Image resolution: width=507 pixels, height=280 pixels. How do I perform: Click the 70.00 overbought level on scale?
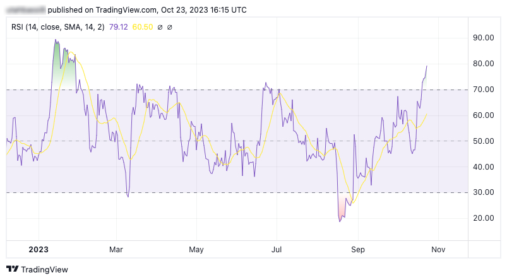pyautogui.click(x=483, y=90)
